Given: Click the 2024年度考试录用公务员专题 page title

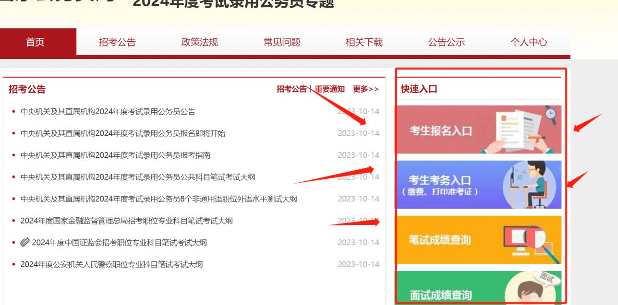Looking at the screenshot, I should click(x=233, y=4).
